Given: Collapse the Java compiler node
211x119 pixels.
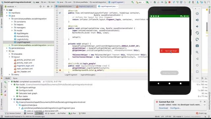Looking at the screenshot, I should point(12,99).
